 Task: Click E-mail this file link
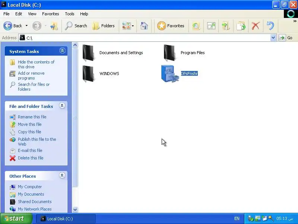tap(30, 150)
